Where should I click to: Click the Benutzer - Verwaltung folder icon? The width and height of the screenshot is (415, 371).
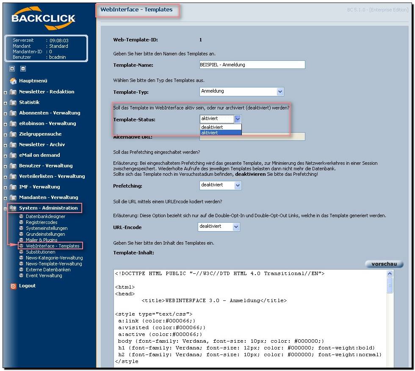click(x=13, y=166)
